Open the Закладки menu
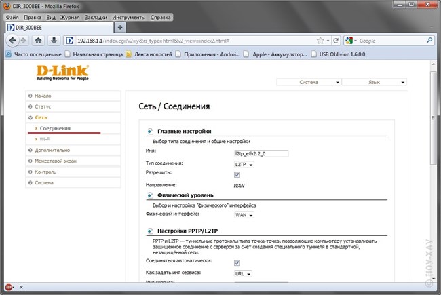Viewport: 441px width, 295px height. pos(96,18)
